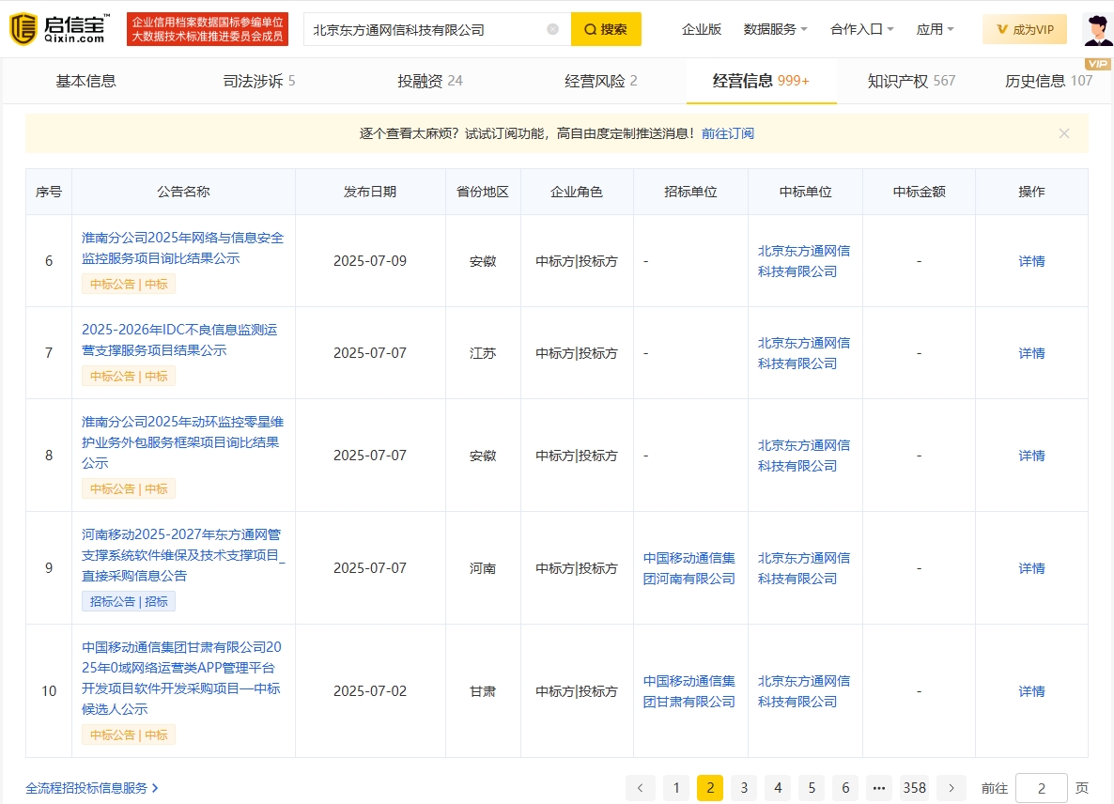Open 2025-2026年IDC不良信息监测 announcement

click(179, 339)
